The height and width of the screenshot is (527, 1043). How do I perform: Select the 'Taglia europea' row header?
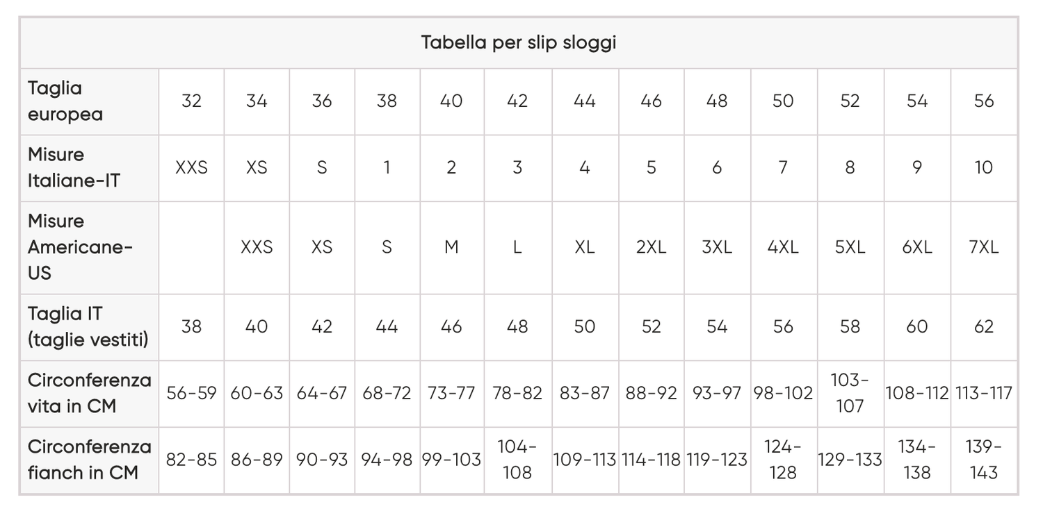tap(65, 101)
